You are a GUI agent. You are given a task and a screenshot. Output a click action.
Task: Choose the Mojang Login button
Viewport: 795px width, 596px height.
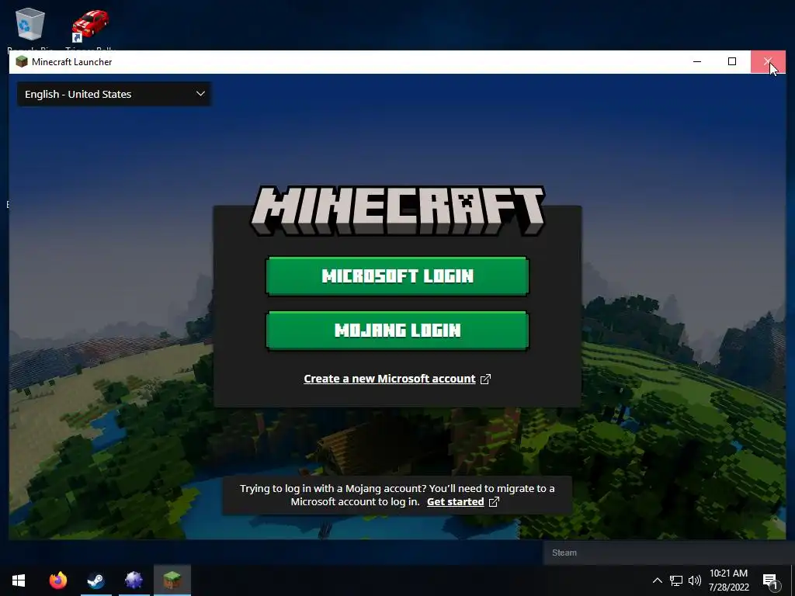397,331
